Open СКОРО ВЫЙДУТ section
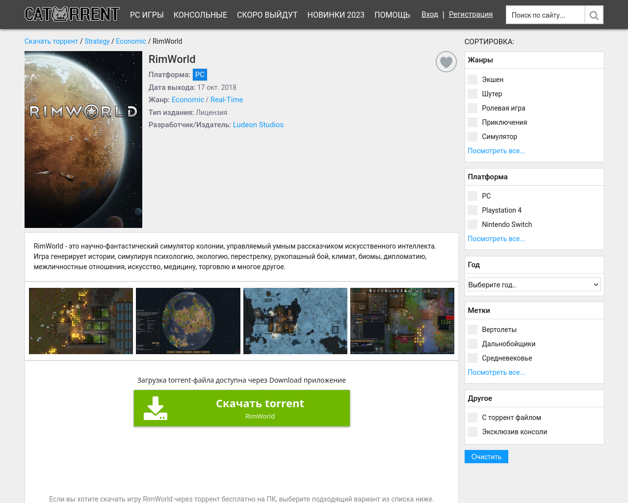Image resolution: width=628 pixels, height=503 pixels. click(267, 15)
